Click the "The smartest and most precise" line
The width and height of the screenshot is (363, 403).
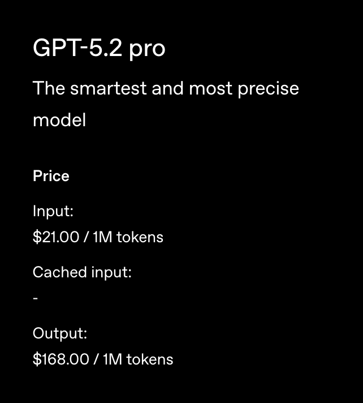[166, 89]
